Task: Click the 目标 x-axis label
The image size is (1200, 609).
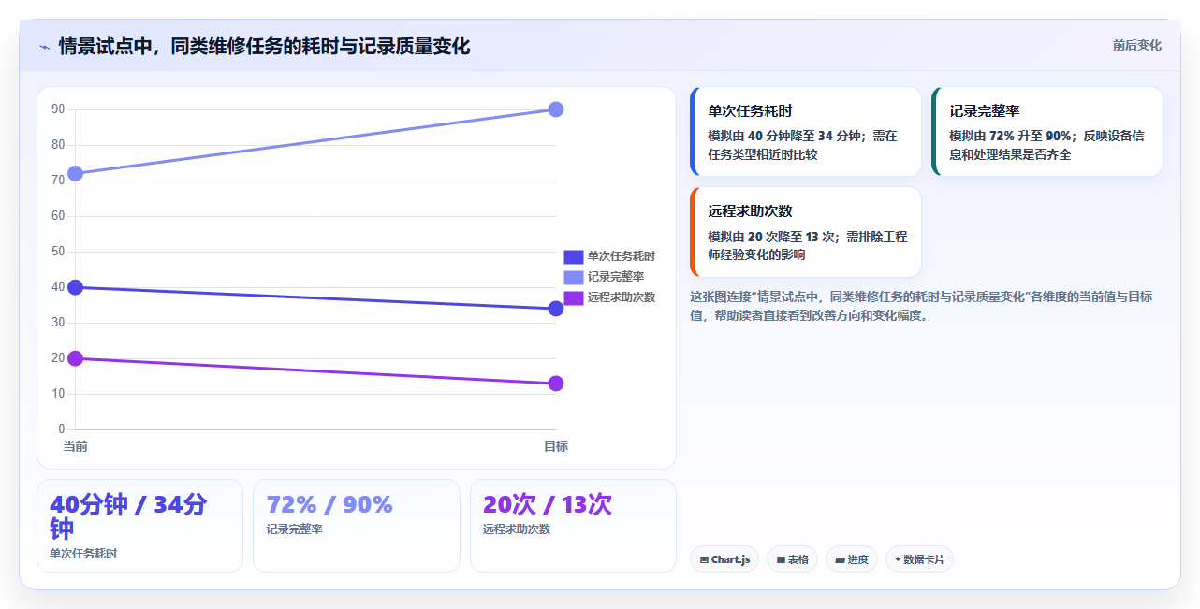Action: [556, 446]
